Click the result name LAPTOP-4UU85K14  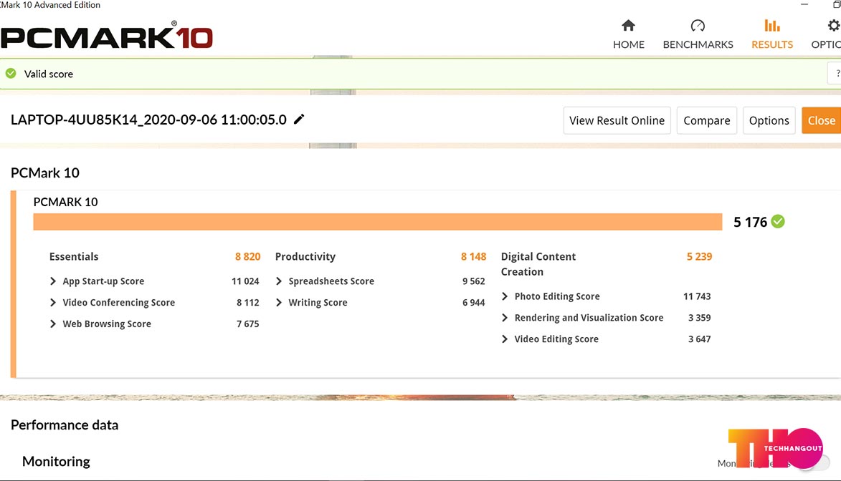(148, 120)
